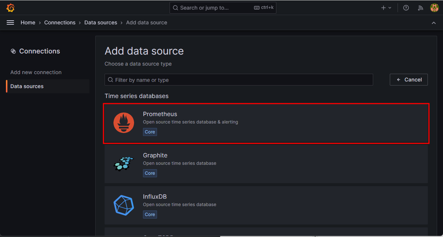Click the Core badge under InfluxDB
This screenshot has width=443, height=237.
(150, 215)
